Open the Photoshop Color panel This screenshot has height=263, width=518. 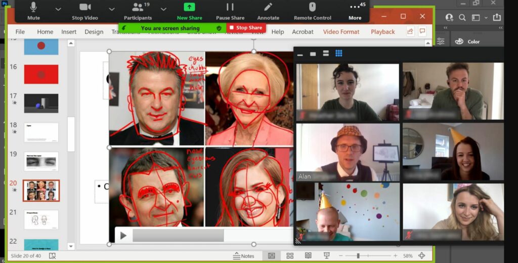pyautogui.click(x=468, y=42)
